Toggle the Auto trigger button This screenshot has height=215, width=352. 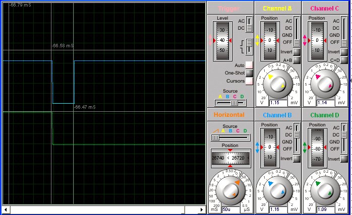coord(249,65)
